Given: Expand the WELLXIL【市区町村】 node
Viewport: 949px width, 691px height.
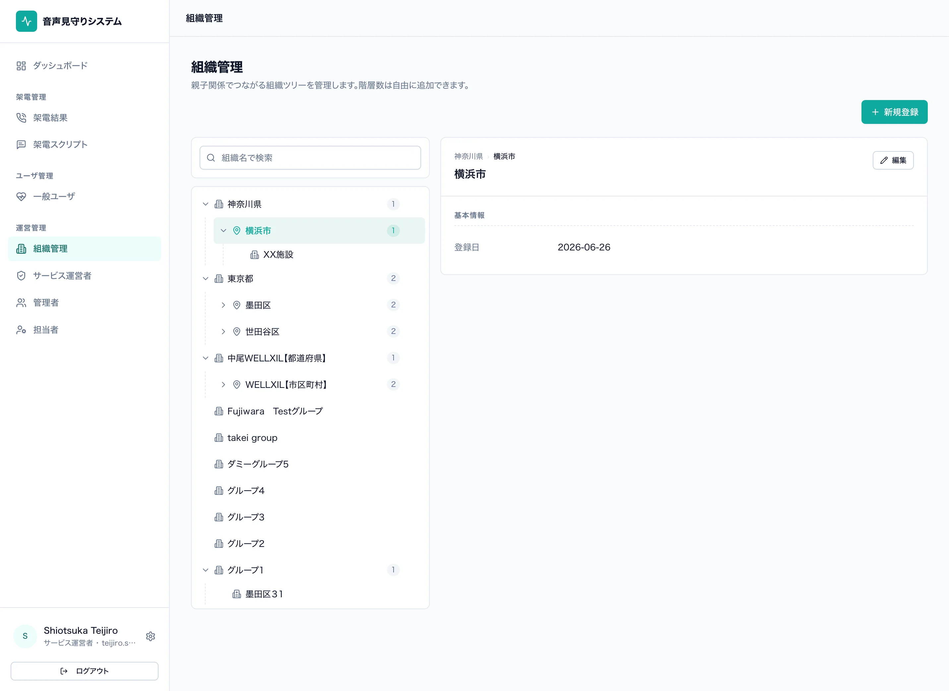Looking at the screenshot, I should (x=223, y=384).
